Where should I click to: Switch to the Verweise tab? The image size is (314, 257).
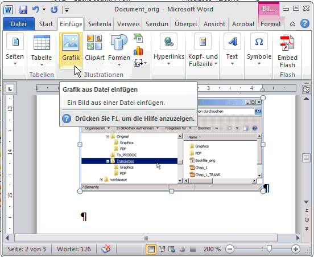tap(129, 24)
